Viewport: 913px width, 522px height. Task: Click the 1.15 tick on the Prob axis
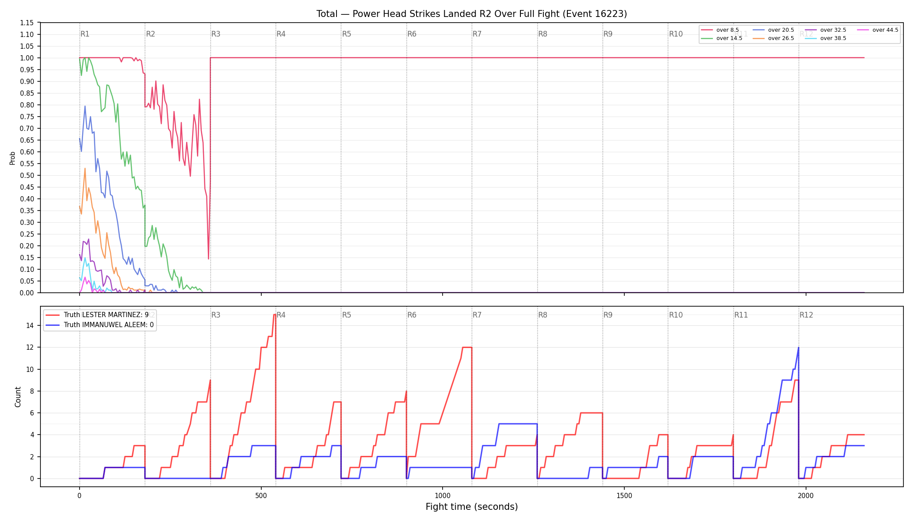27,23
